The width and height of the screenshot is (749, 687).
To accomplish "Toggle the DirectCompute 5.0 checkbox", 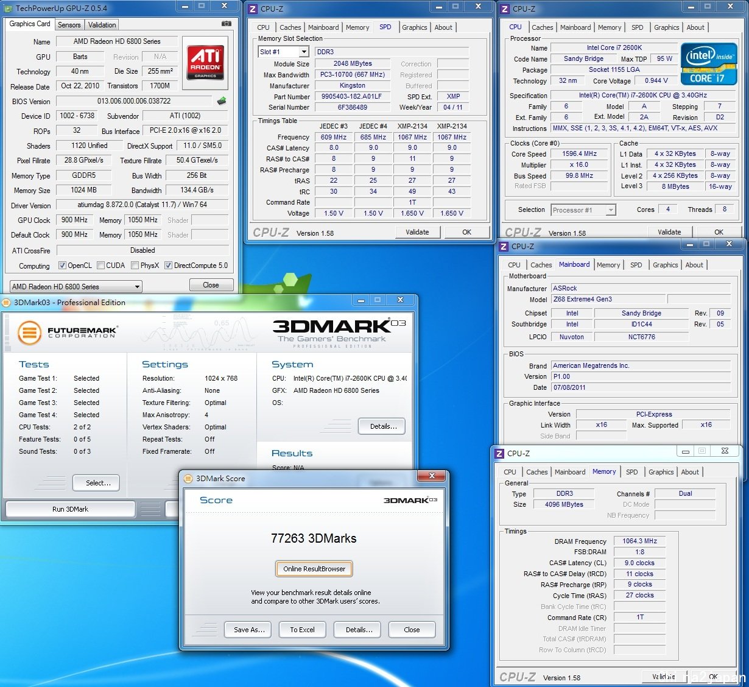I will coord(169,266).
